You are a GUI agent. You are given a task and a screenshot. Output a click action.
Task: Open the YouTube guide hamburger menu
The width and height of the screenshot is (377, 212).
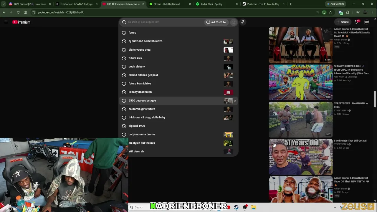pos(6,22)
